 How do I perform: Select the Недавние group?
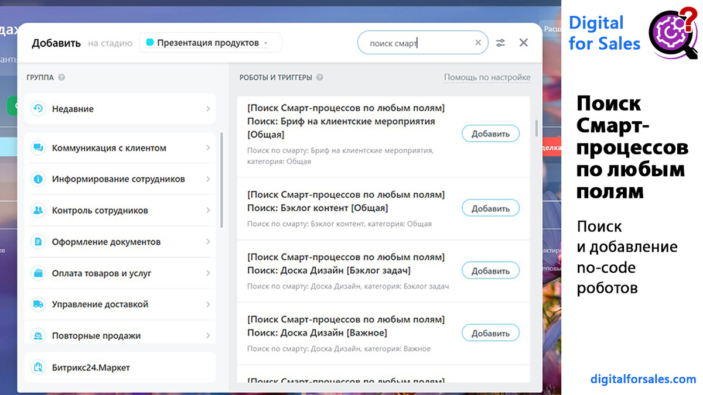[120, 109]
